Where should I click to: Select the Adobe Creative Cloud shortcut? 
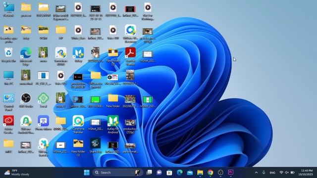pos(9,124)
